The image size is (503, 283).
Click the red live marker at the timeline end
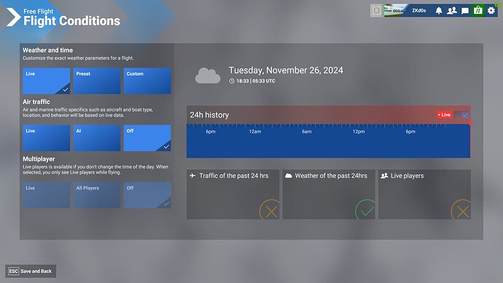[470, 123]
